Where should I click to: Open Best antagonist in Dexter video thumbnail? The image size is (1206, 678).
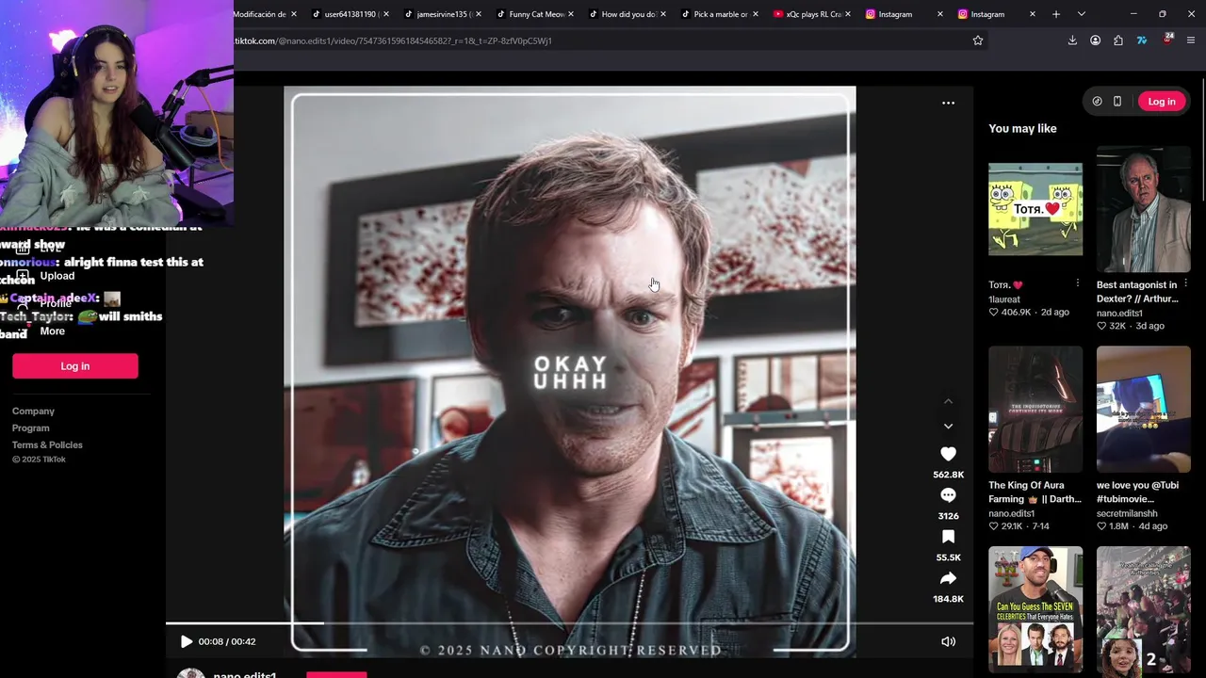click(1144, 209)
